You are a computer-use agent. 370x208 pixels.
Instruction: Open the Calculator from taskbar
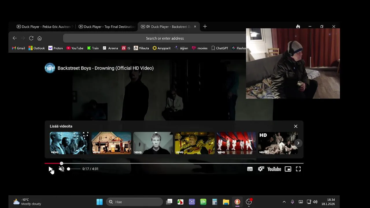pos(214,202)
